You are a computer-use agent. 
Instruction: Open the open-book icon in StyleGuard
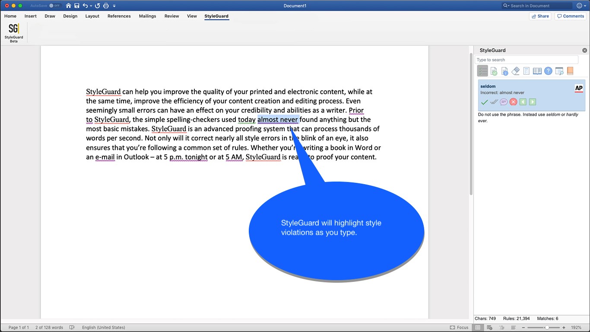[x=537, y=71]
